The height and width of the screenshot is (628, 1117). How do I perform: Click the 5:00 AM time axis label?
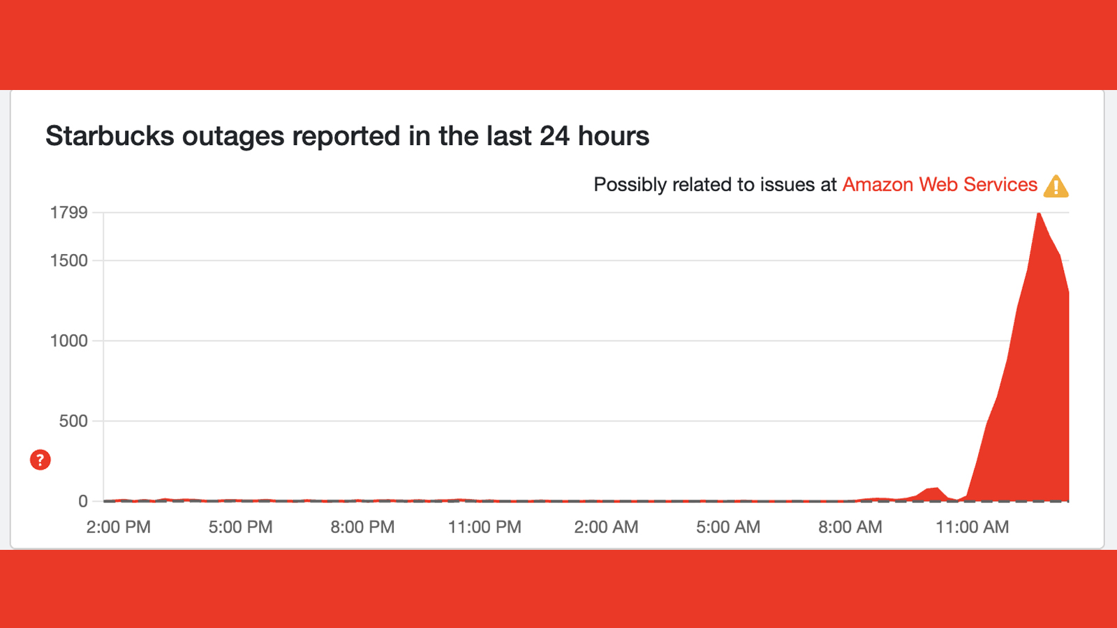tap(728, 527)
